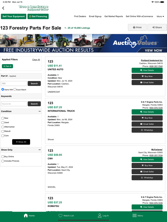Click the Keywords input field
Screen dimensions: 167x222
[x=14, y=104]
